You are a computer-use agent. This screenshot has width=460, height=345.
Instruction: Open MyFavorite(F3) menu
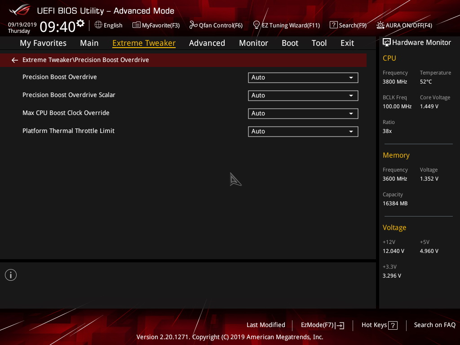pyautogui.click(x=156, y=25)
